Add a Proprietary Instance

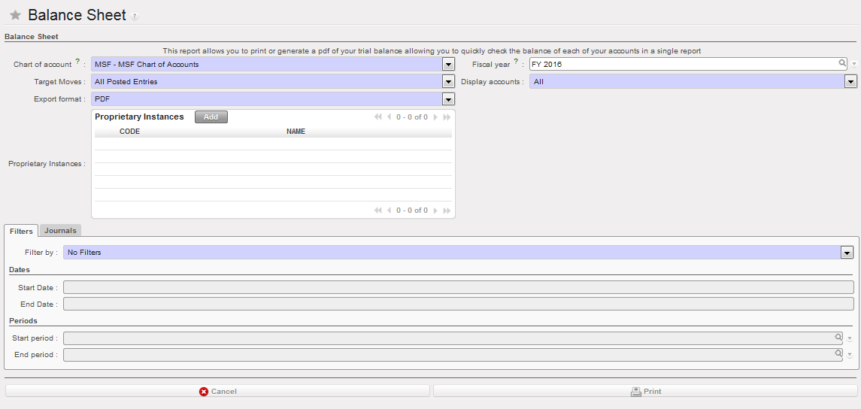[x=211, y=117]
